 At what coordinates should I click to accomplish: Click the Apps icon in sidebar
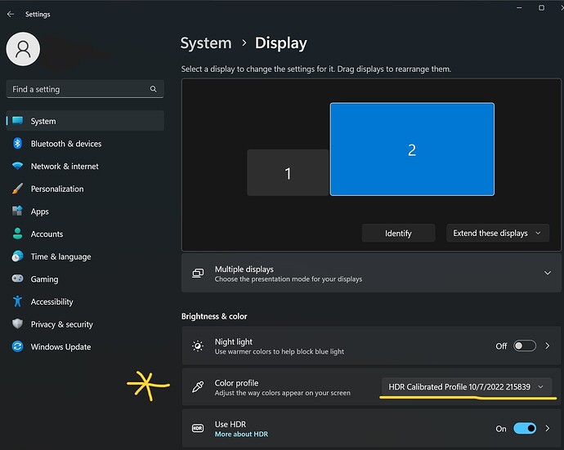coord(17,211)
